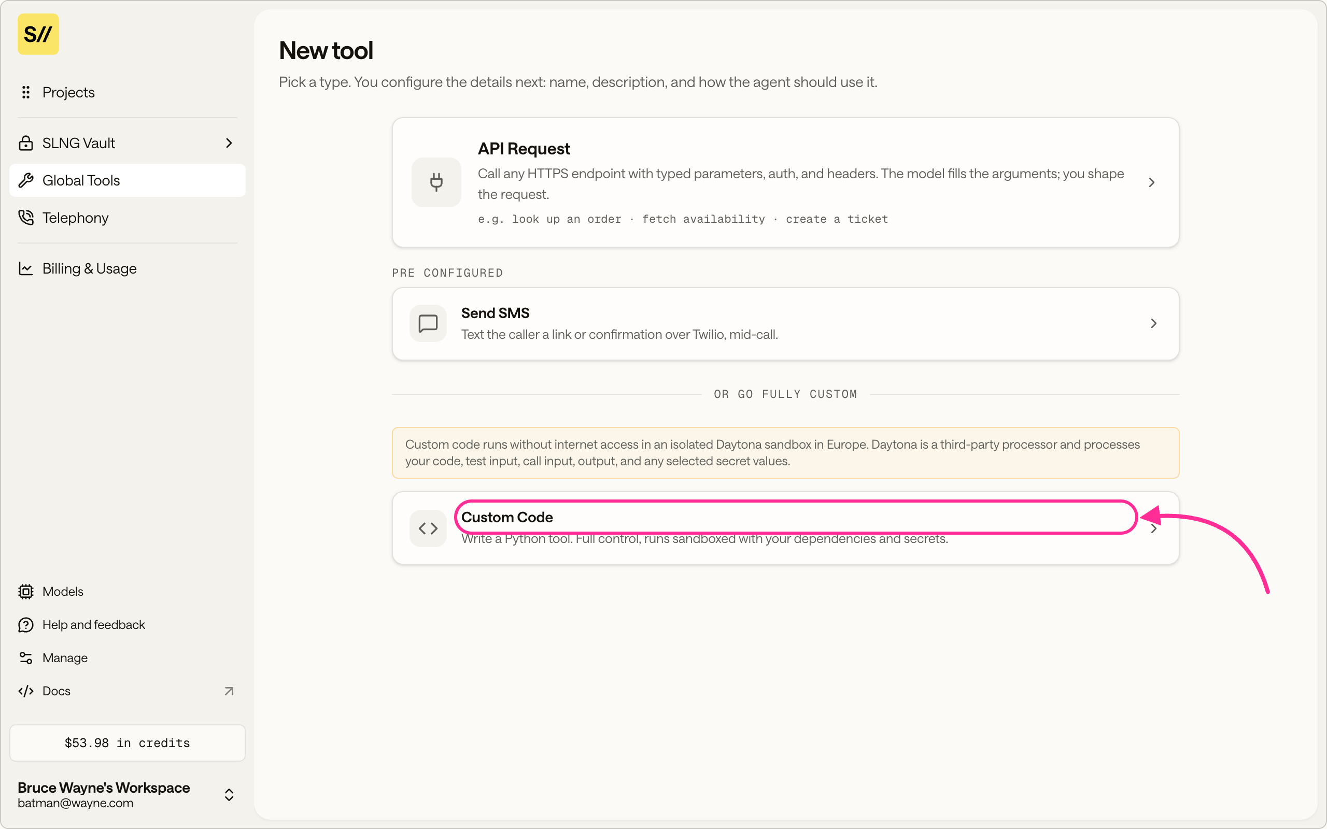
Task: Click the Docs code brackets icon
Action: coord(26,691)
